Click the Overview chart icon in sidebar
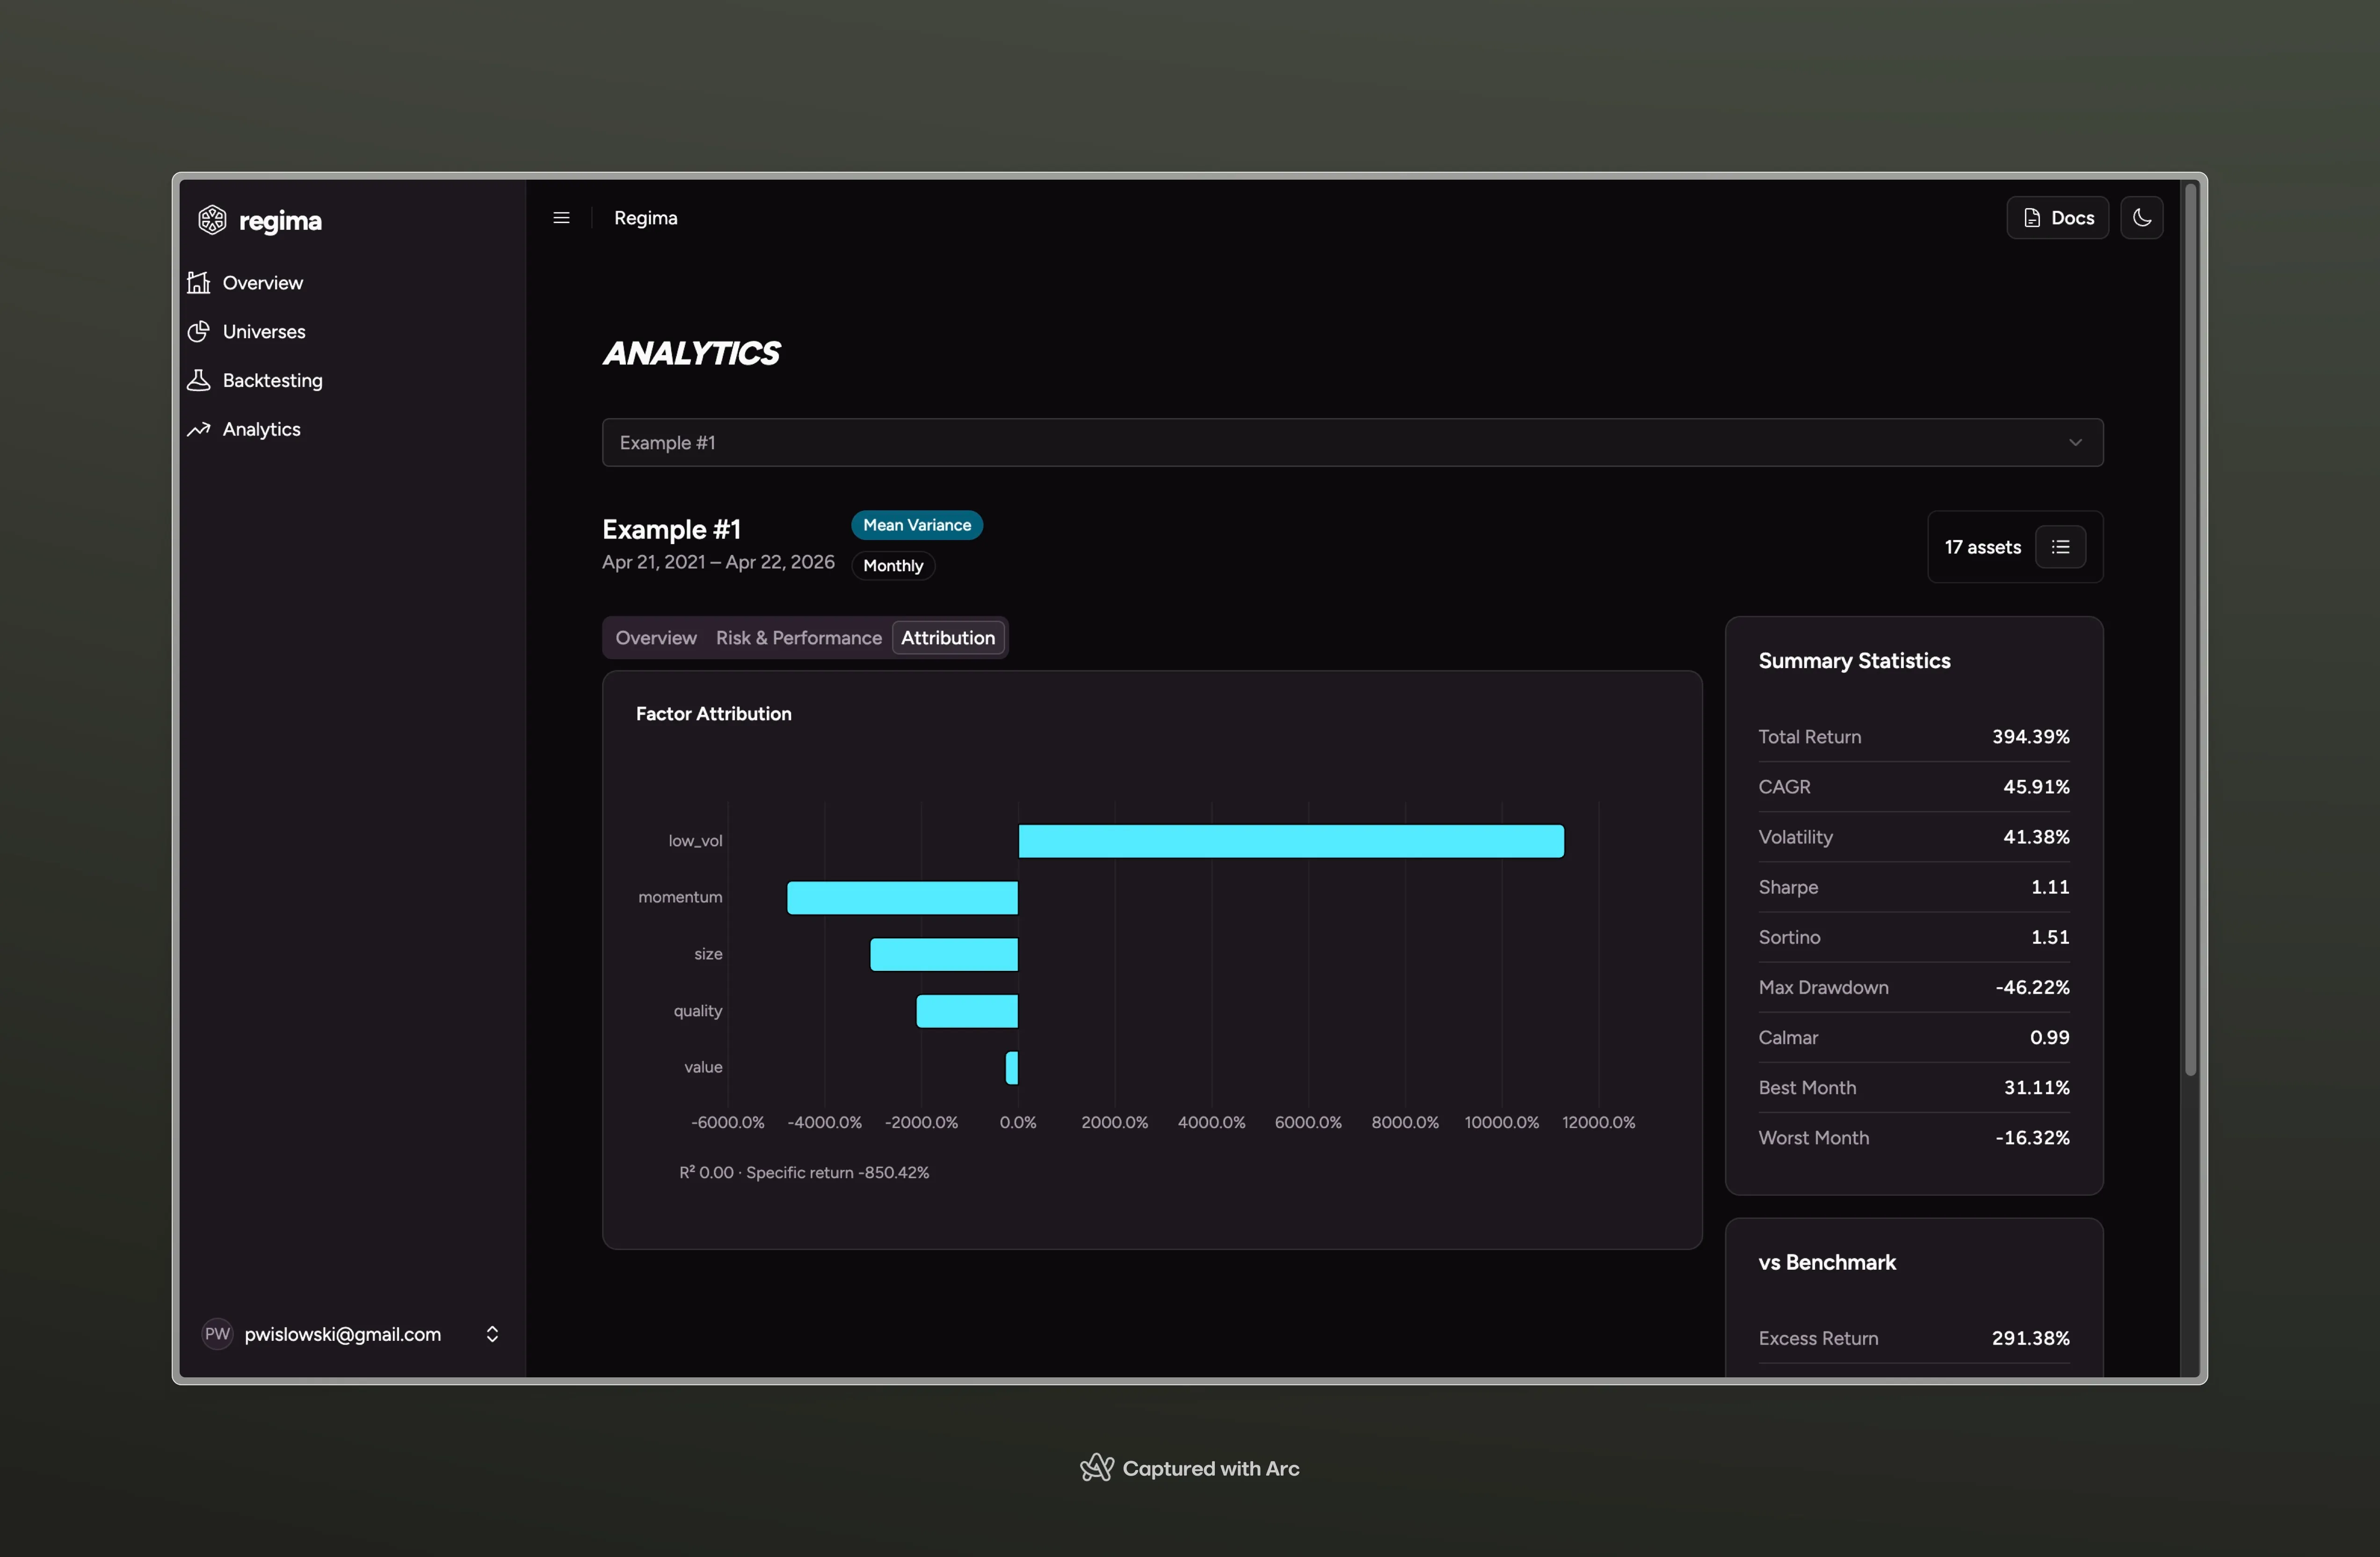This screenshot has width=2380, height=1557. (199, 283)
